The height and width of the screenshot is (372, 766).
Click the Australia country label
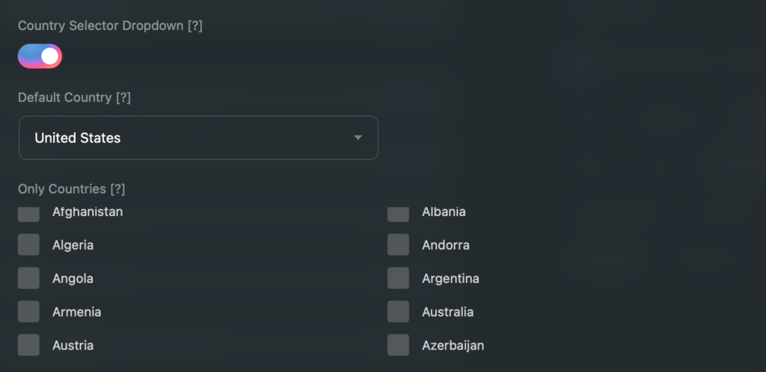click(x=447, y=312)
